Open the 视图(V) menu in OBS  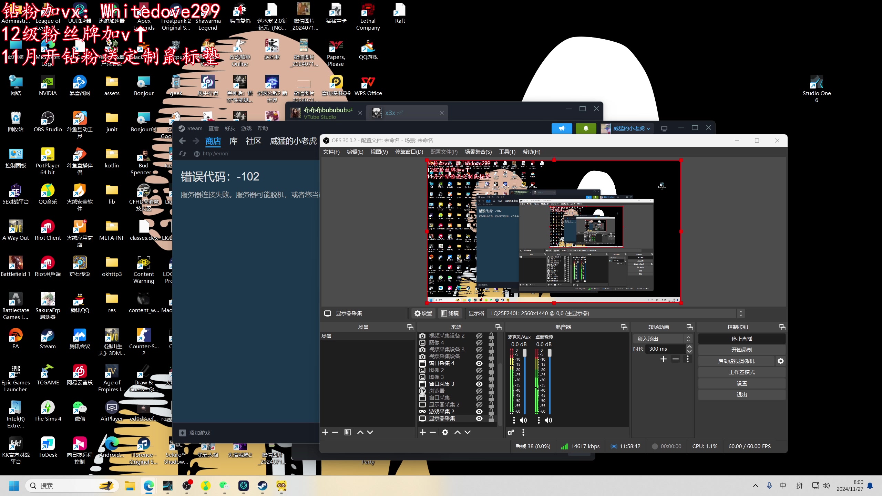379,152
